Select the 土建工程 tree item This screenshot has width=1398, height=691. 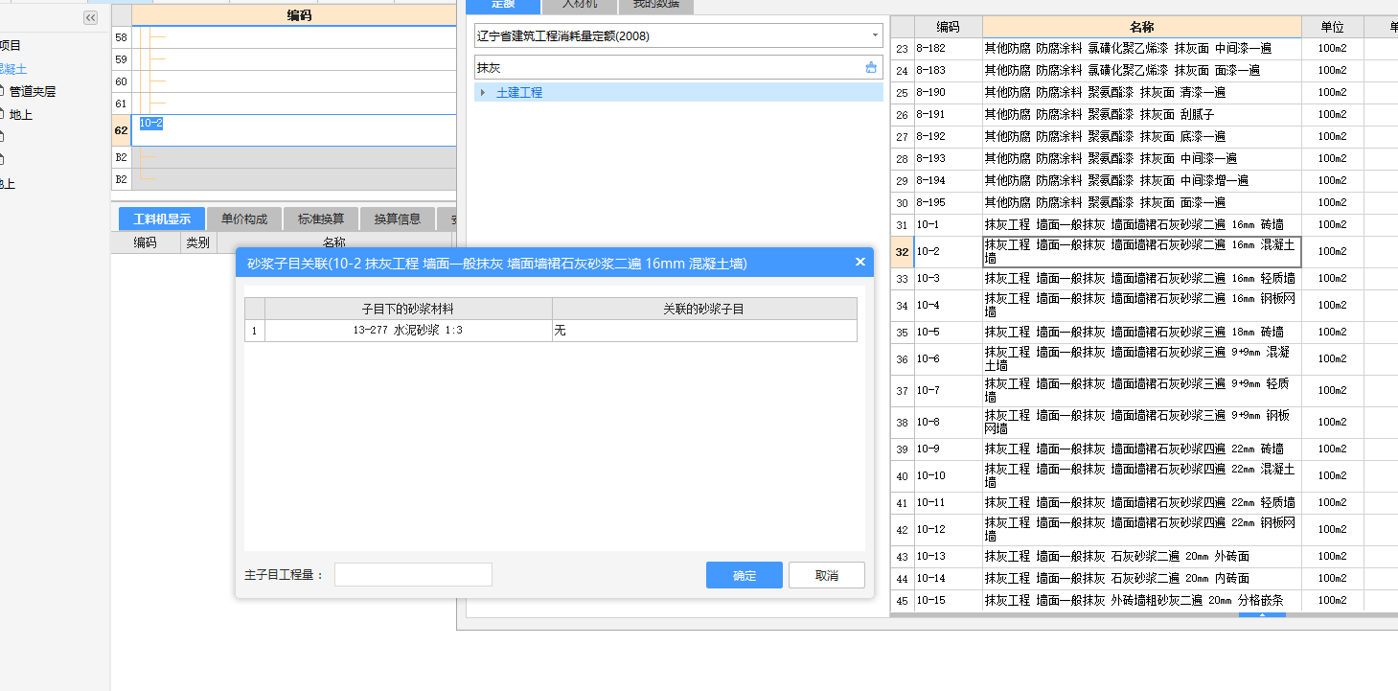point(519,92)
